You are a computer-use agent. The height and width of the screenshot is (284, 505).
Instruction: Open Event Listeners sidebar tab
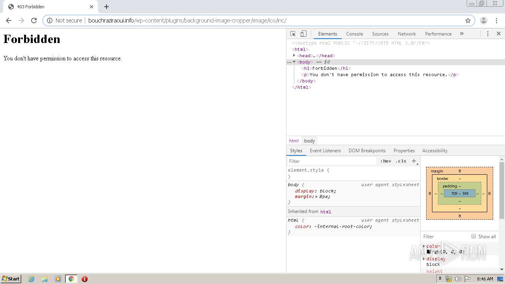[x=325, y=151]
